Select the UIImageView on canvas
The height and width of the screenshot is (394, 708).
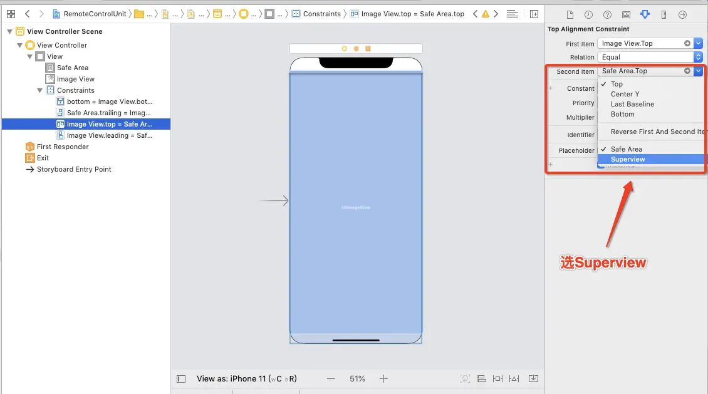click(x=356, y=203)
